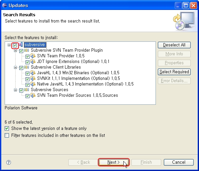Click the SVN Team Provider 1.0.5 feature icon
199x171 pixels.
coord(33,56)
